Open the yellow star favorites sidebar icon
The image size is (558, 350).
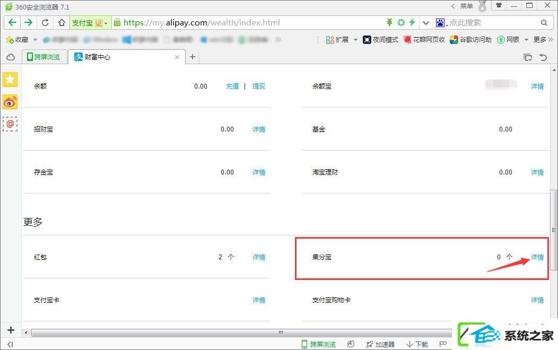click(x=10, y=80)
